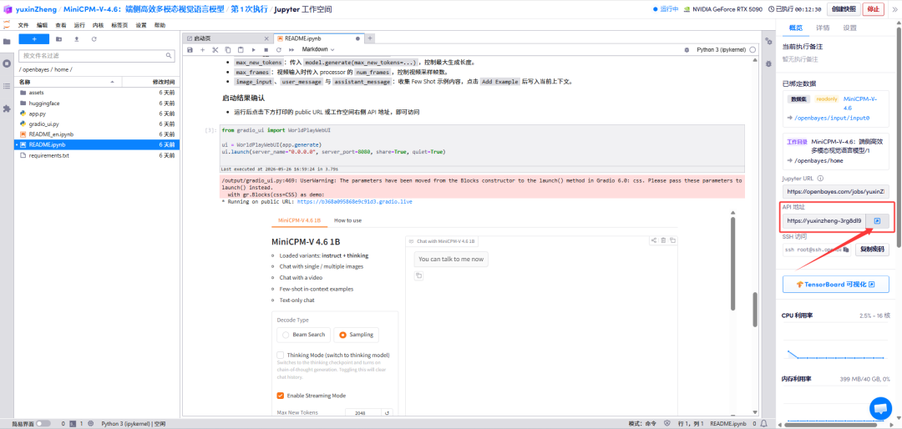Select the Beam Search radio option
902x429 pixels.
303,334
